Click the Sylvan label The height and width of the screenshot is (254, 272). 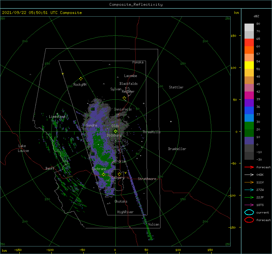click(x=116, y=89)
